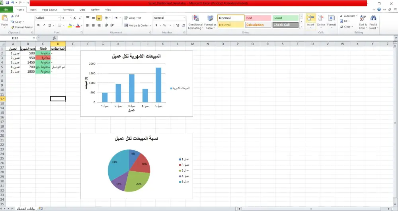Image resolution: width=398 pixels, height=211 pixels.
Task: Click the Insert Function fx icon
Action: (54, 38)
